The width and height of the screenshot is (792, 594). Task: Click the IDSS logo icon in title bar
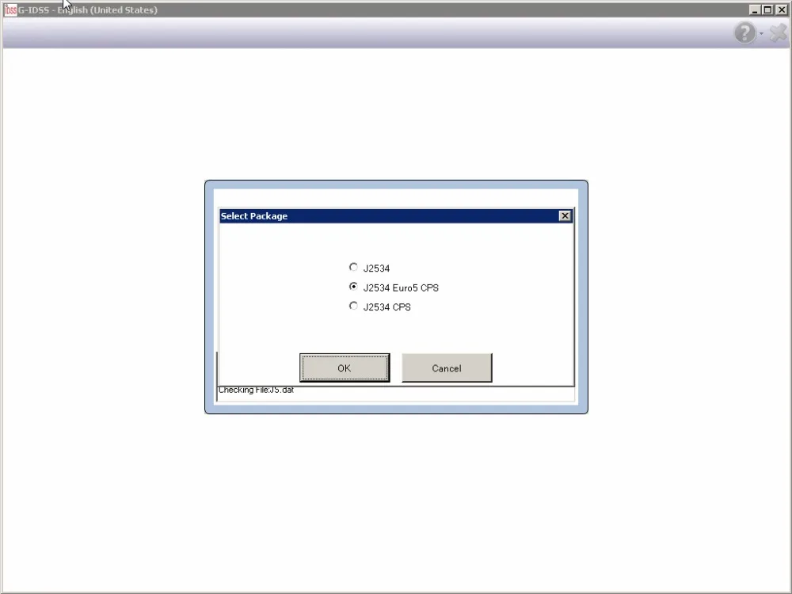tap(10, 10)
